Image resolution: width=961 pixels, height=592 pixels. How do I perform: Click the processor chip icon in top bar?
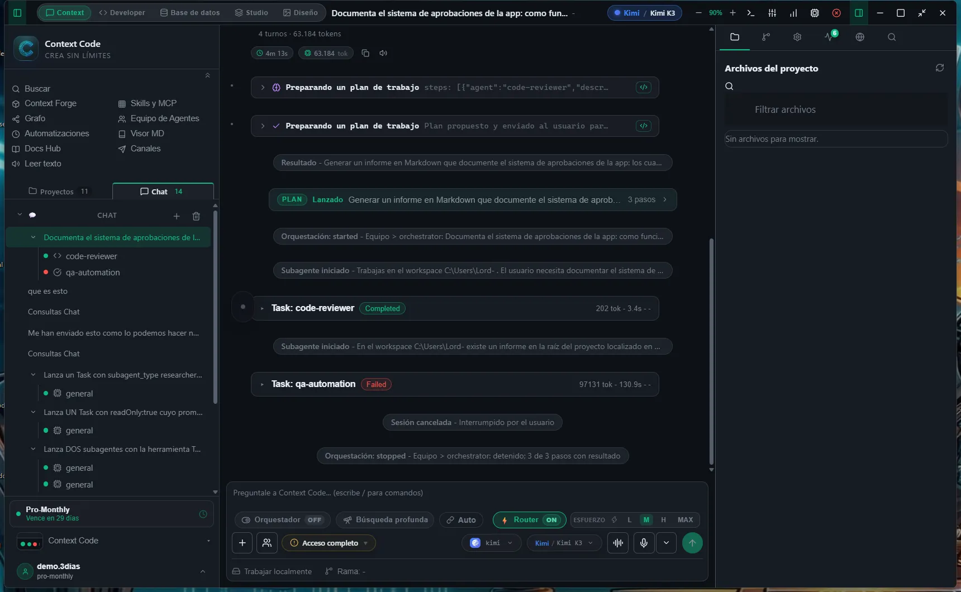pyautogui.click(x=815, y=13)
